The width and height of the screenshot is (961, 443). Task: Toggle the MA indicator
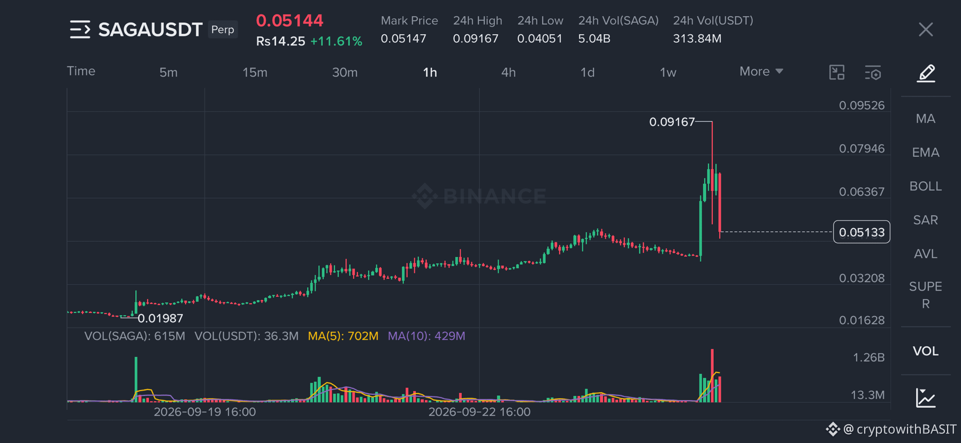click(x=926, y=119)
